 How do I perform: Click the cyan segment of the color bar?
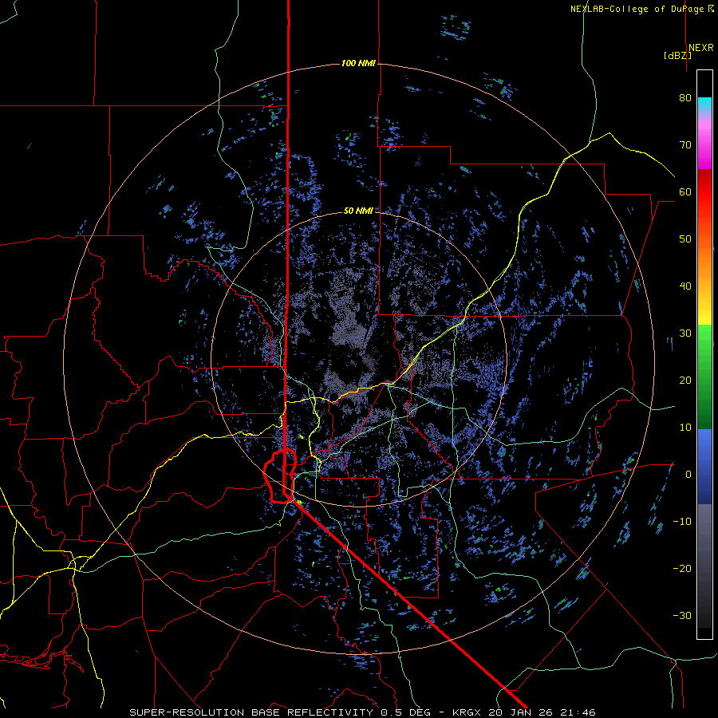[704, 105]
